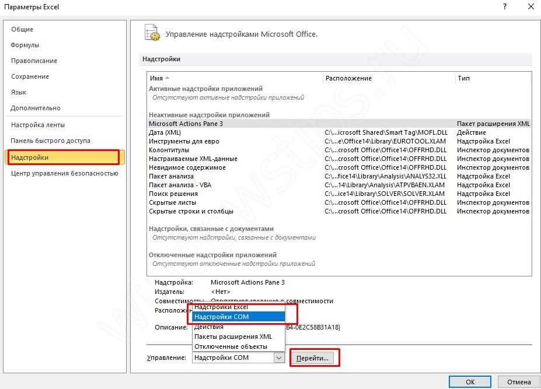Open Настройка ленты settings
Image resolution: width=541 pixels, height=389 pixels.
coord(38,125)
